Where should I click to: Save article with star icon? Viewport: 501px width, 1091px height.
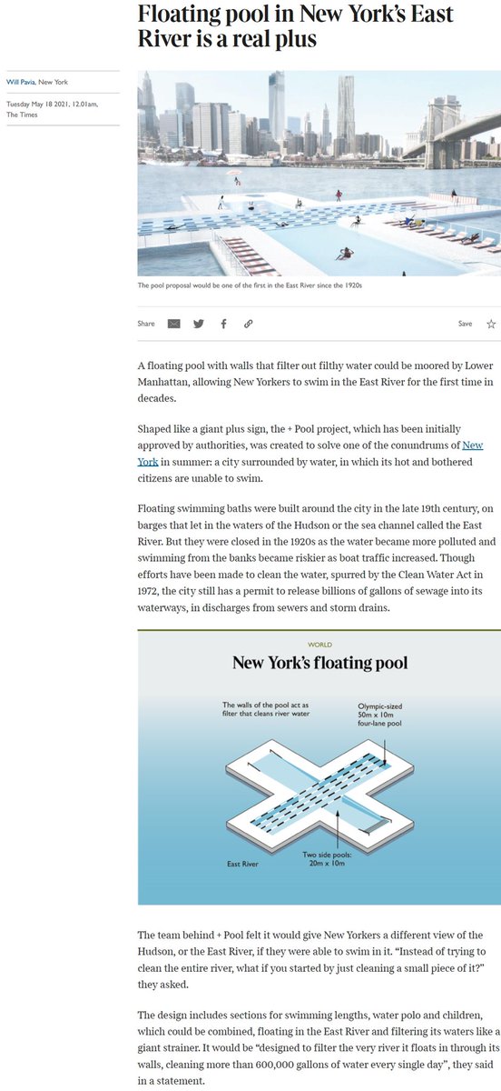491,324
